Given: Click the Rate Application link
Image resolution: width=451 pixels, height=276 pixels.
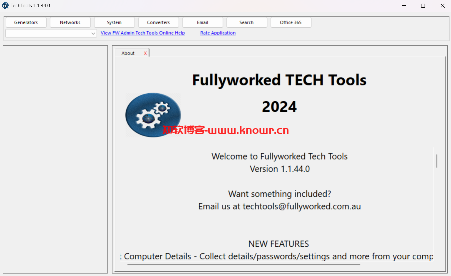Looking at the screenshot, I should 218,33.
